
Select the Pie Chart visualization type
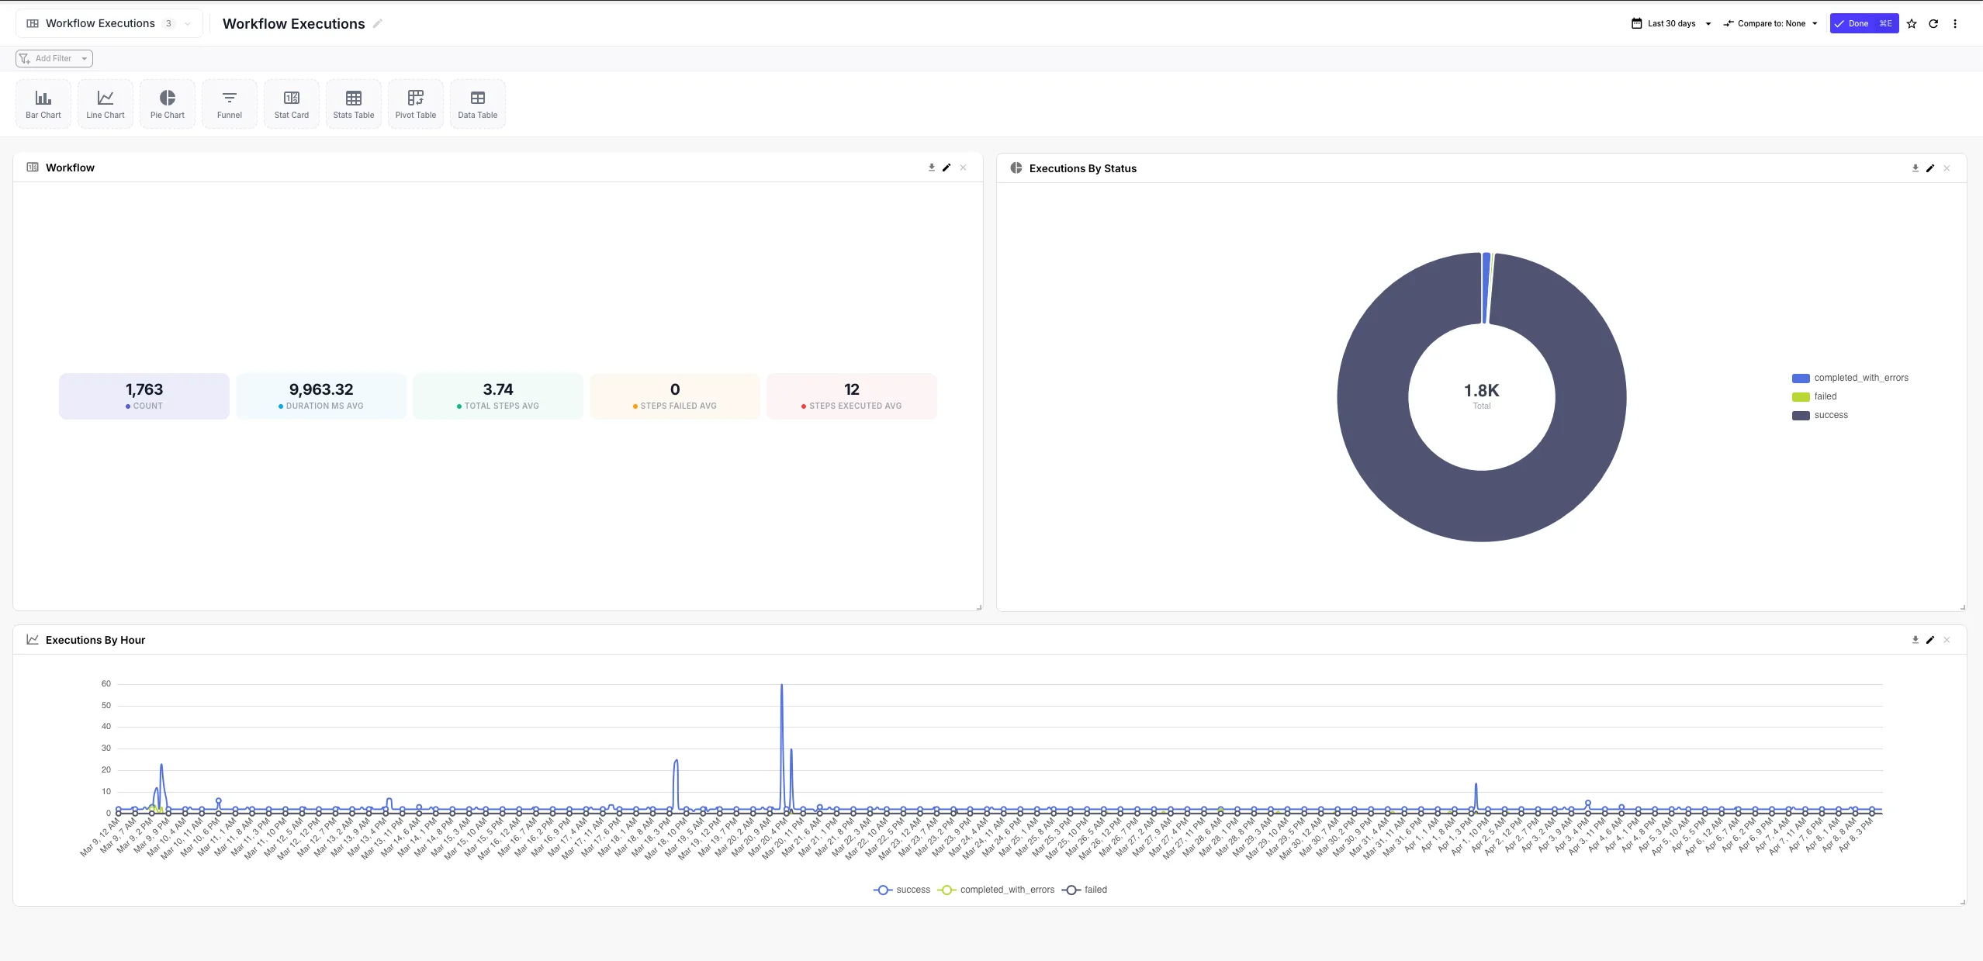click(x=167, y=103)
